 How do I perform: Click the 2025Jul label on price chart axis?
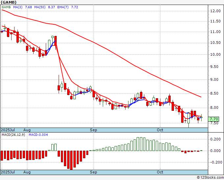pyautogui.click(x=8, y=130)
